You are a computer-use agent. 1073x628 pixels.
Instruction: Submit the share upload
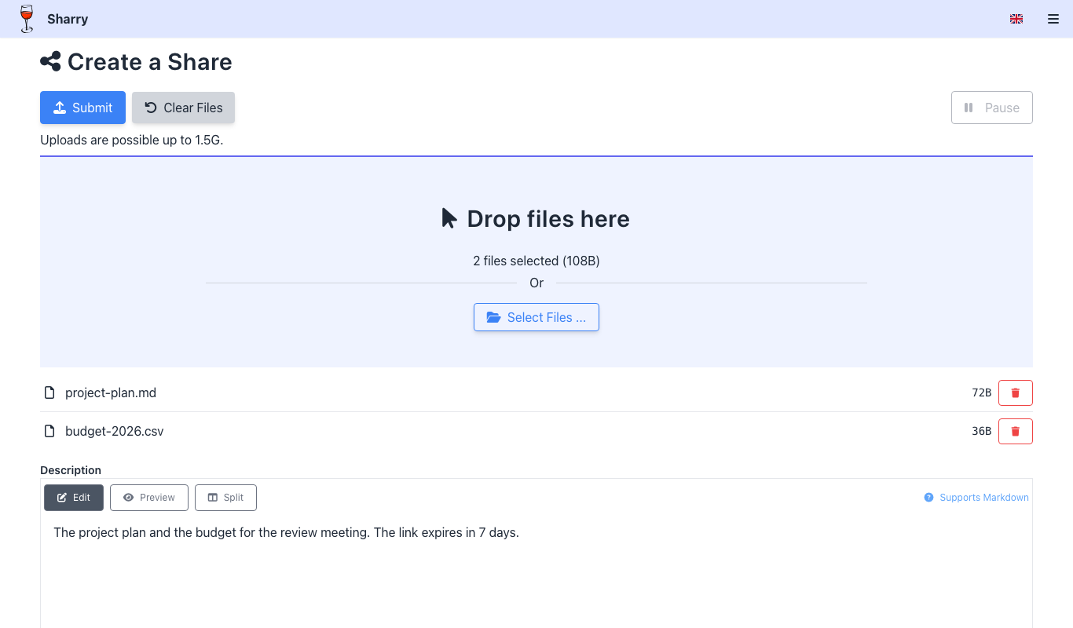tap(82, 108)
